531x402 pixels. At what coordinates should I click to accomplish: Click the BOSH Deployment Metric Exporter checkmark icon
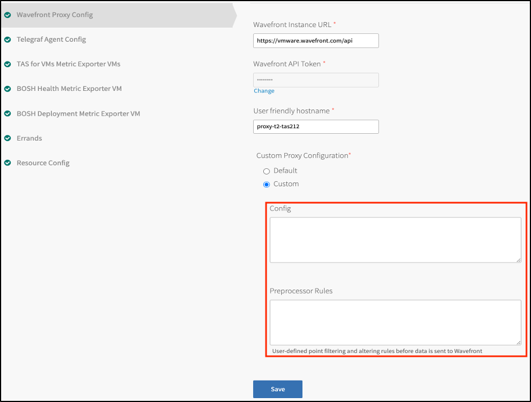click(x=7, y=114)
